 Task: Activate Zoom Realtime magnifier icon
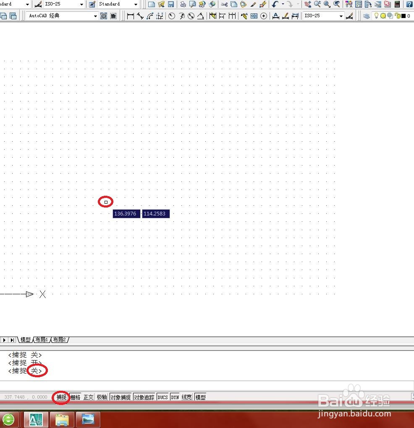click(x=317, y=4)
